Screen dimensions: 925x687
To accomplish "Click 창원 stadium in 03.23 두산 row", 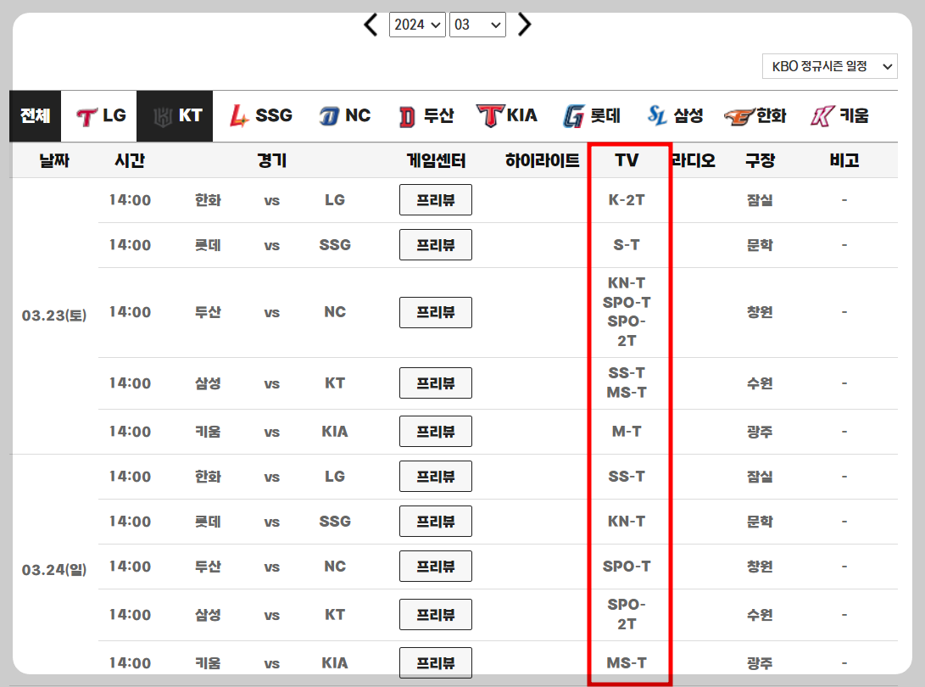I will point(760,312).
